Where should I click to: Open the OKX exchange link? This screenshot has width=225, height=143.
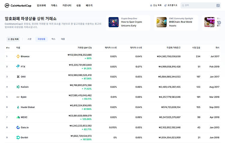[x=23, y=77]
